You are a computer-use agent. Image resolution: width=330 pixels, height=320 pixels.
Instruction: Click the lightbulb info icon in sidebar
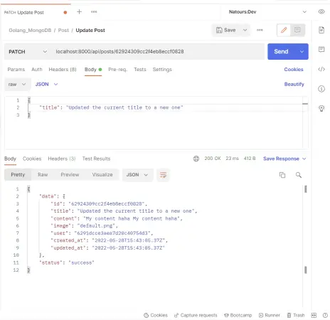point(321,108)
